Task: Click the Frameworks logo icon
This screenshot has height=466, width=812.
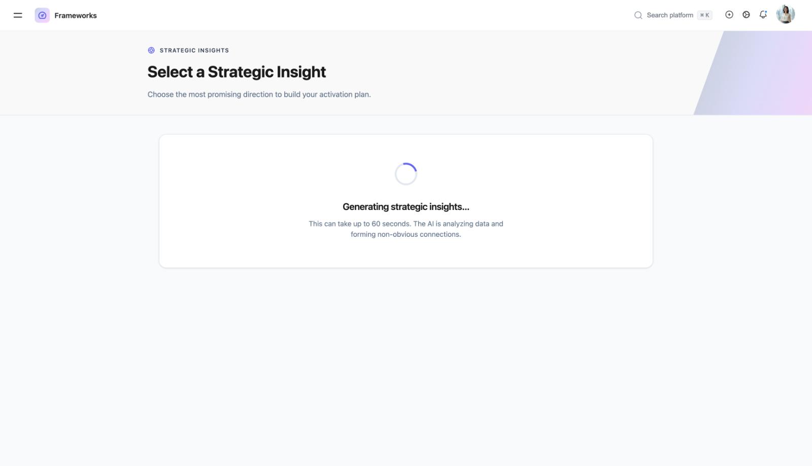Action: (42, 15)
